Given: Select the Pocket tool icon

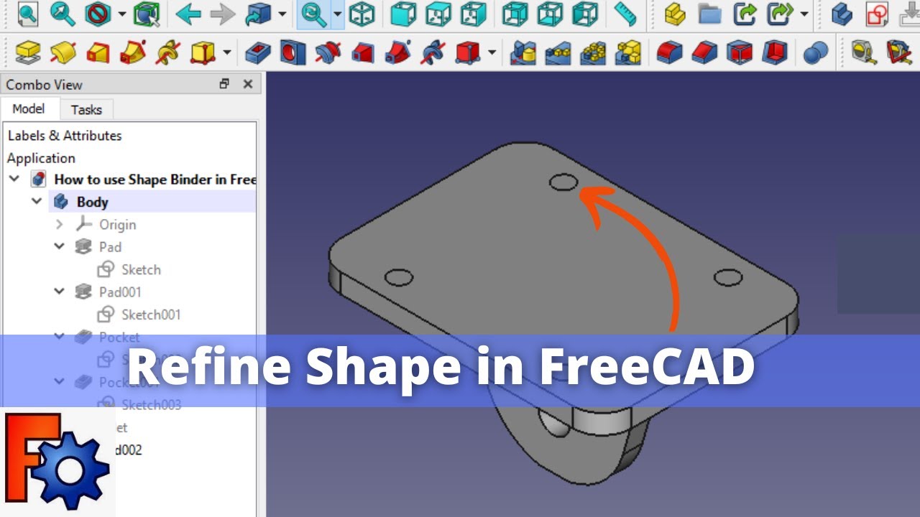Looking at the screenshot, I should pyautogui.click(x=258, y=52).
